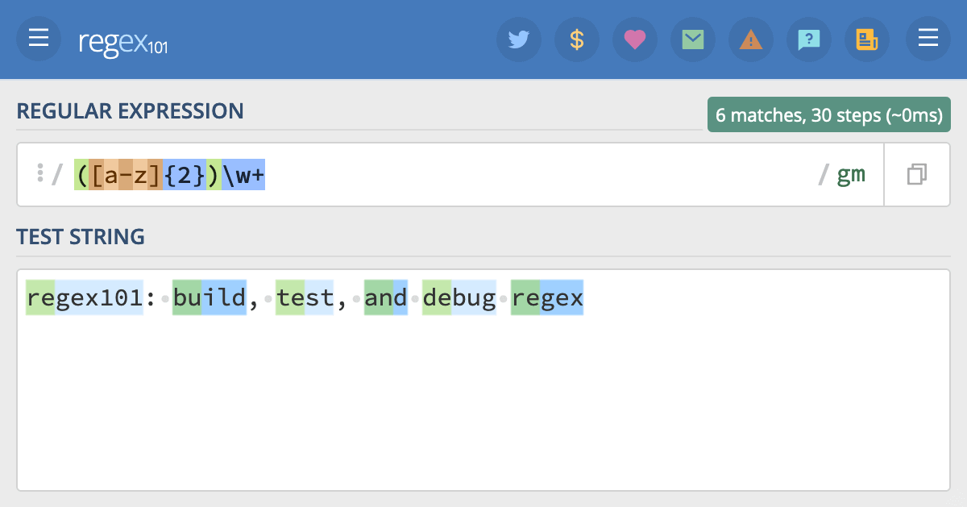Click the dollar donation icon
The width and height of the screenshot is (967, 507).
point(577,39)
